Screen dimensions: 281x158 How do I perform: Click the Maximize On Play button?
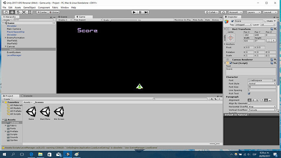182,20
